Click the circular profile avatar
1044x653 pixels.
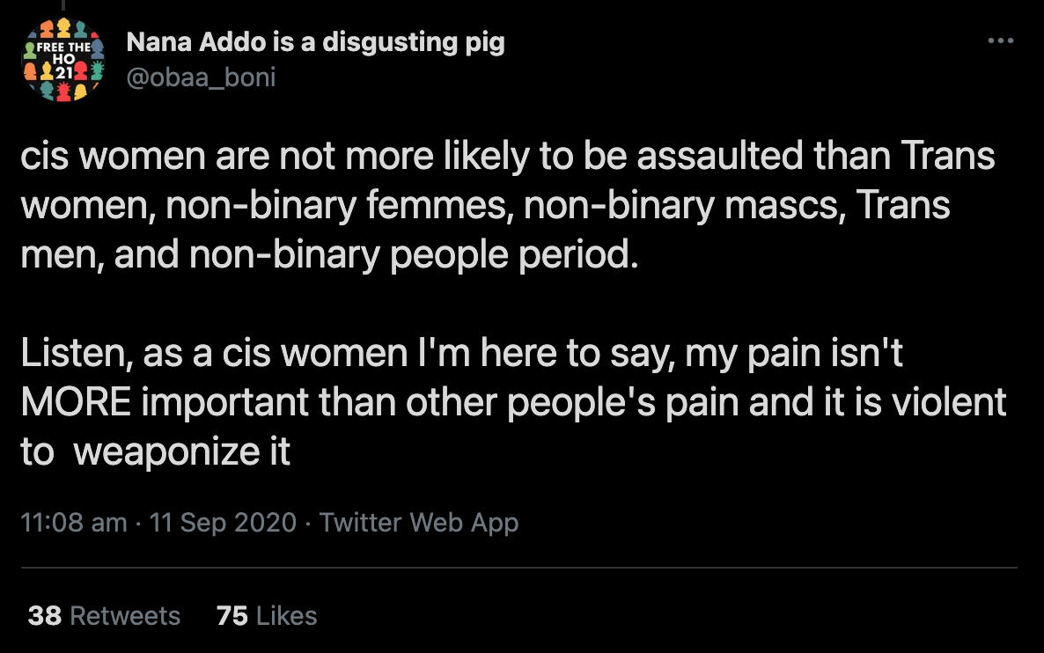tap(62, 60)
